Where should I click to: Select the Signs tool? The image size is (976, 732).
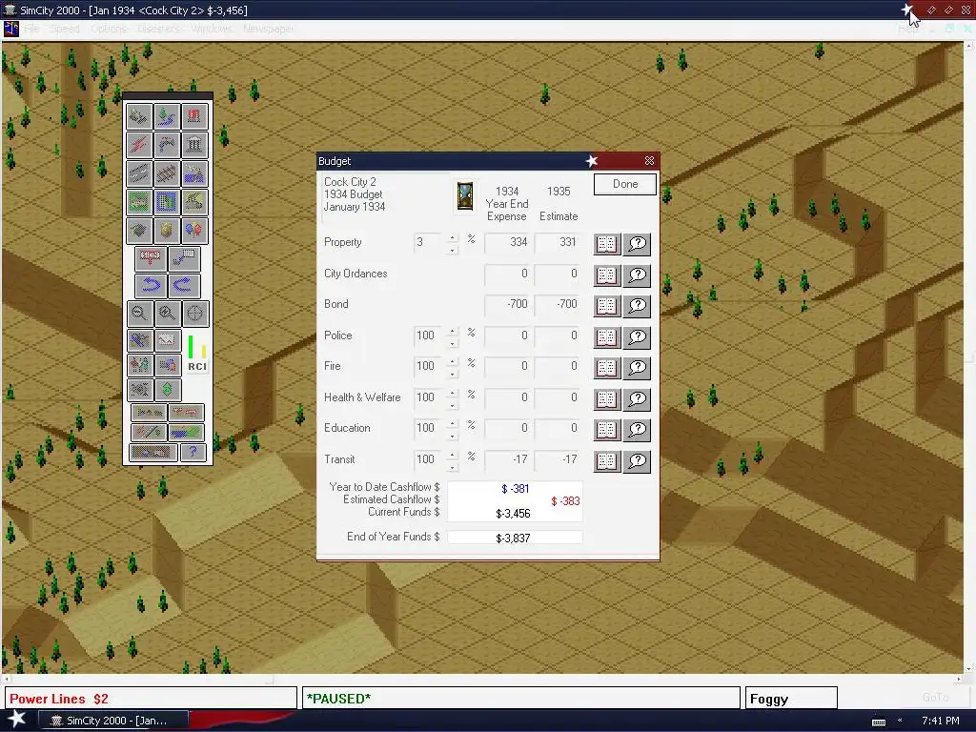[150, 258]
